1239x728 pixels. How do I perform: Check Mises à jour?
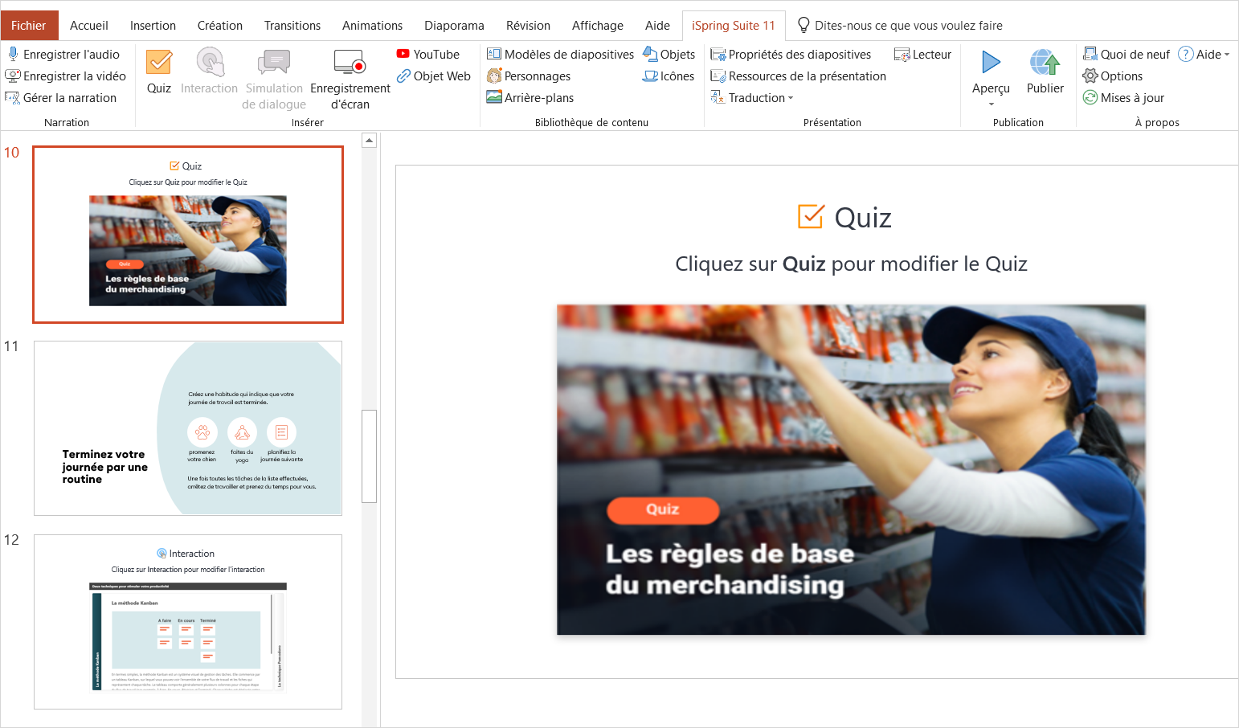[x=1123, y=97]
